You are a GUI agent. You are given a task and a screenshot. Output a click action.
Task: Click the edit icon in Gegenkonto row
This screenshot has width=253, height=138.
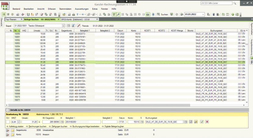click(x=7, y=130)
